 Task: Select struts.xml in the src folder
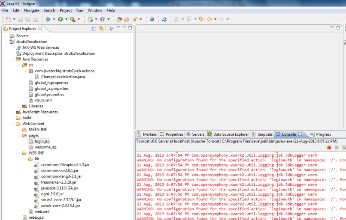click(x=42, y=100)
